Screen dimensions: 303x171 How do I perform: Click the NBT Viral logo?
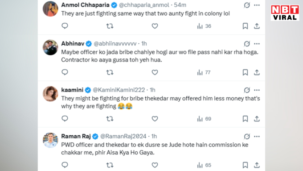285,13
